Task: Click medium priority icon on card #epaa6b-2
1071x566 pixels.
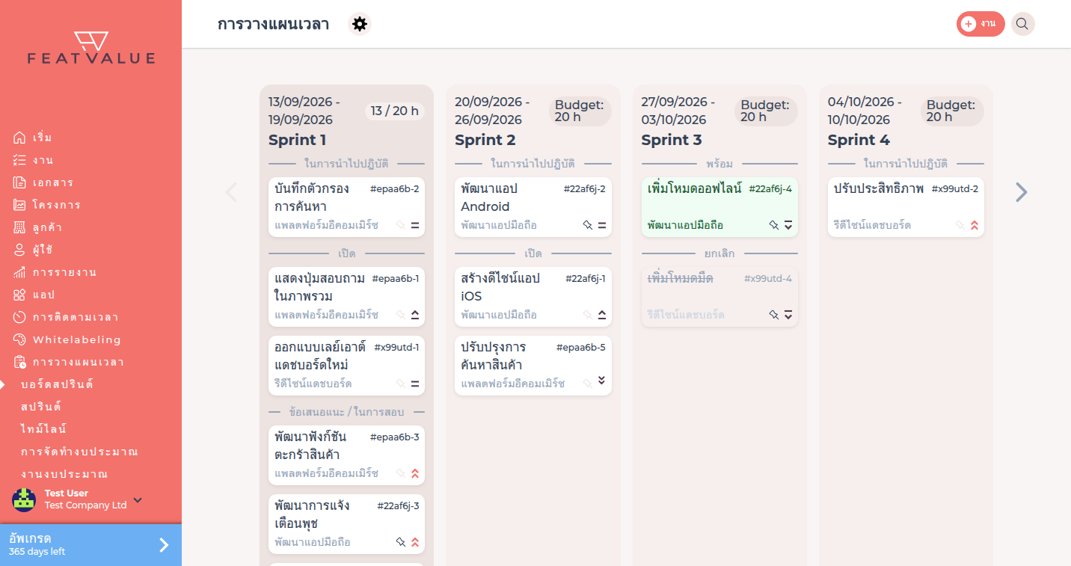Action: coord(415,225)
